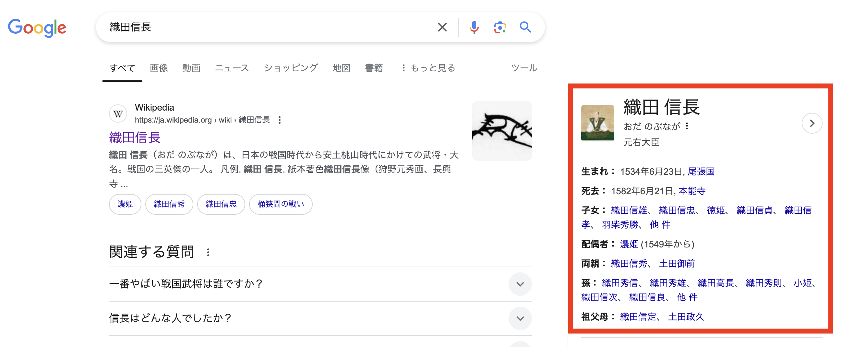Open the ツール options
The width and height of the screenshot is (842, 347).
[x=524, y=68]
